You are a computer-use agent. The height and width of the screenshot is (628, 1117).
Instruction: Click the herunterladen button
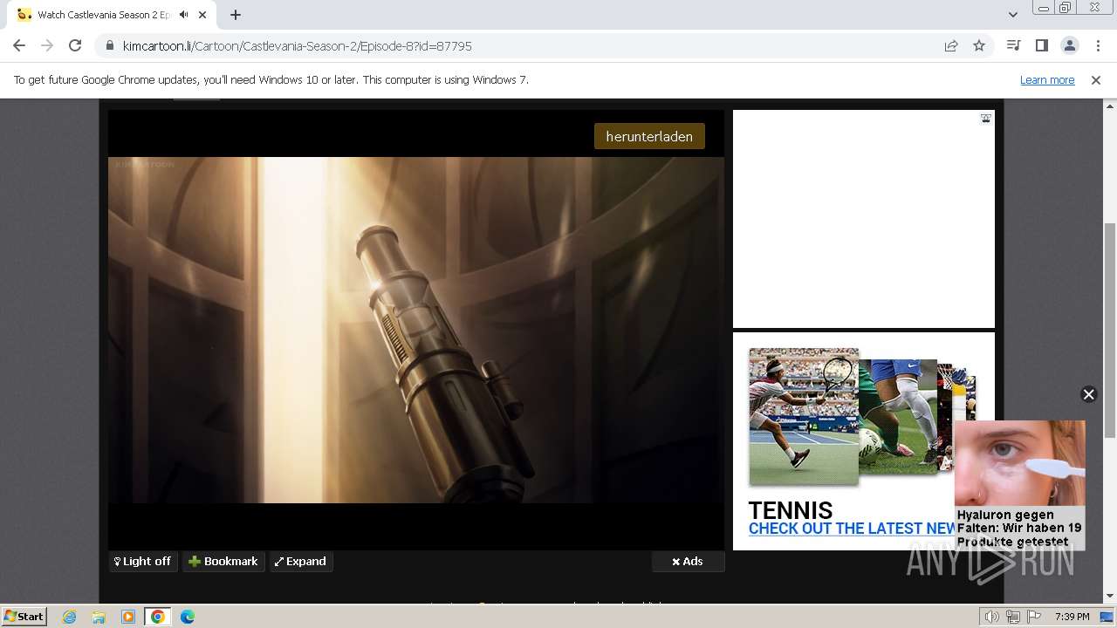(x=649, y=136)
